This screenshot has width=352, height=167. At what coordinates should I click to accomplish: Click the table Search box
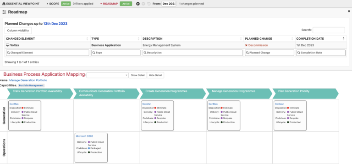click(x=329, y=30)
